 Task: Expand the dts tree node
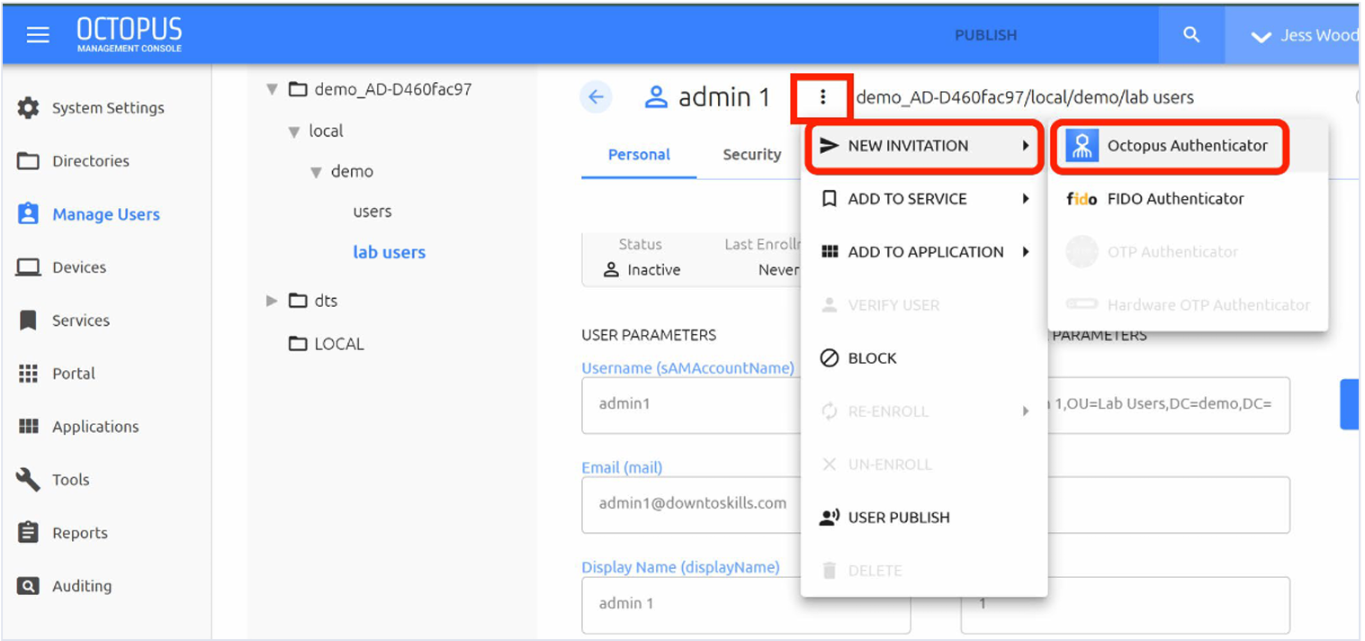click(272, 301)
